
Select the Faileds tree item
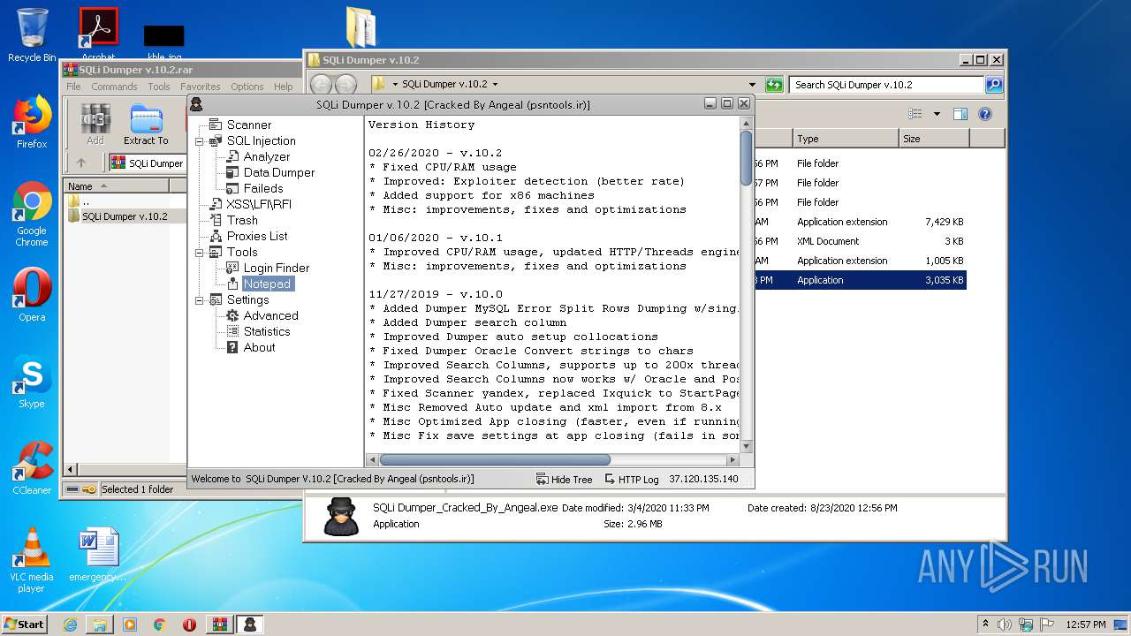click(262, 188)
